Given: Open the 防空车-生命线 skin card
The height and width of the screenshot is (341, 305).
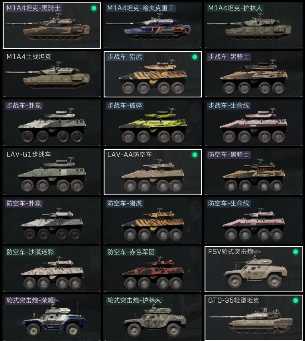Looking at the screenshot, I should pyautogui.click(x=254, y=220).
